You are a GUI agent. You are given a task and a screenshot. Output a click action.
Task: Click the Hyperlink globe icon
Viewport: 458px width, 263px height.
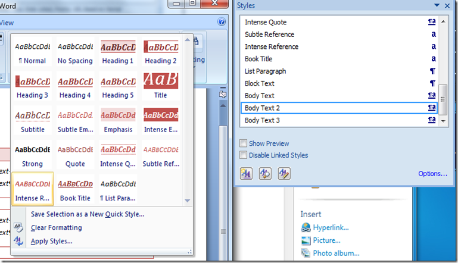tap(306, 227)
